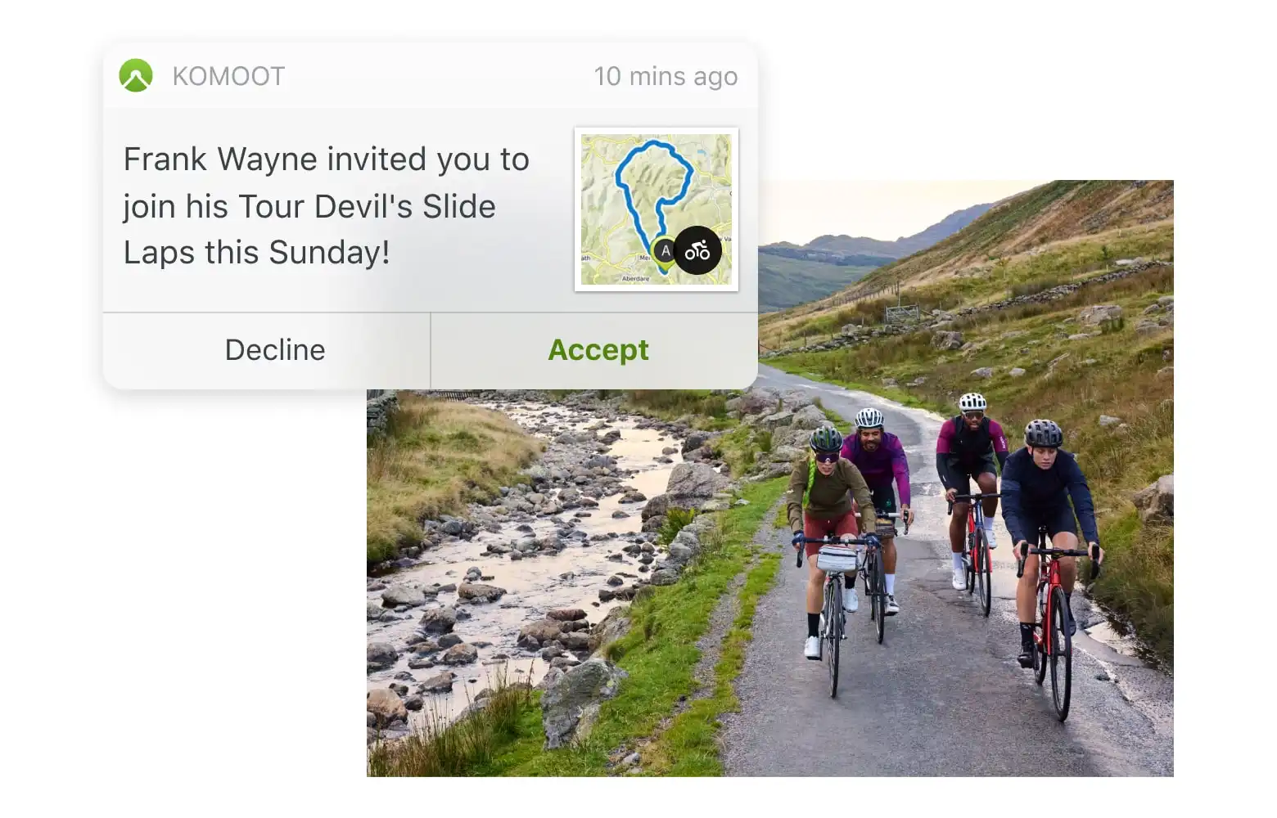The height and width of the screenshot is (818, 1277).
Task: Click the green Komoot logo icon
Action: [136, 75]
